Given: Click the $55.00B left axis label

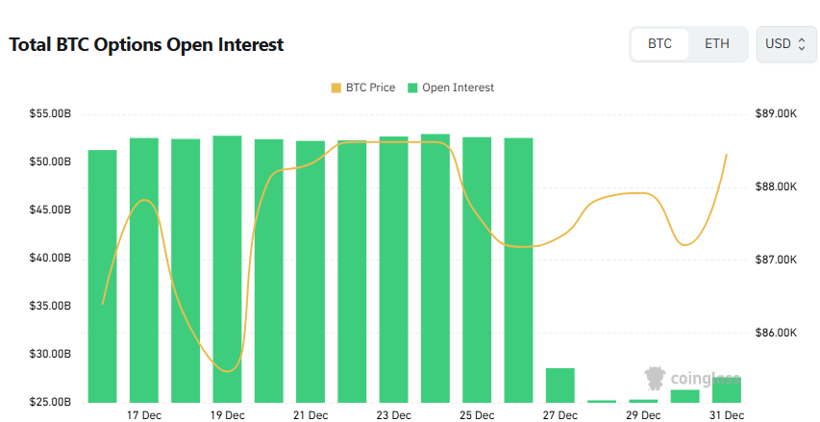Looking at the screenshot, I should tap(50, 114).
